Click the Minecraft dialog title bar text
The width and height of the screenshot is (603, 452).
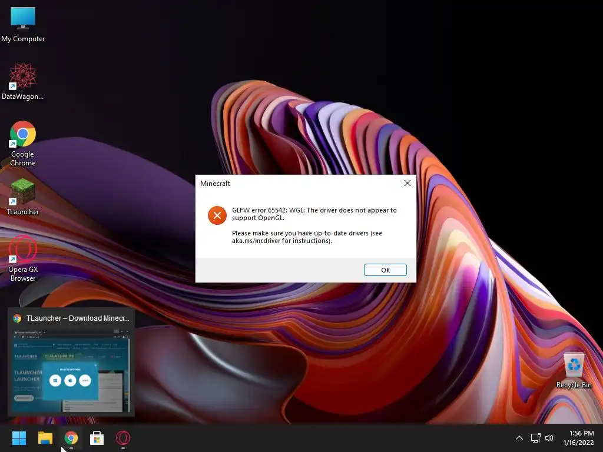tap(215, 184)
